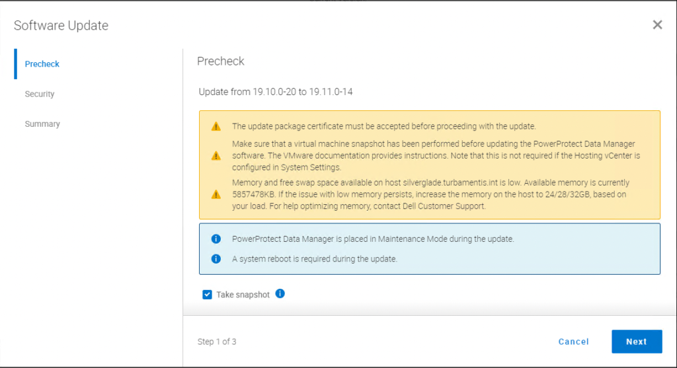
Task: Show info tooltip beside Take snapshot
Action: pyautogui.click(x=280, y=294)
